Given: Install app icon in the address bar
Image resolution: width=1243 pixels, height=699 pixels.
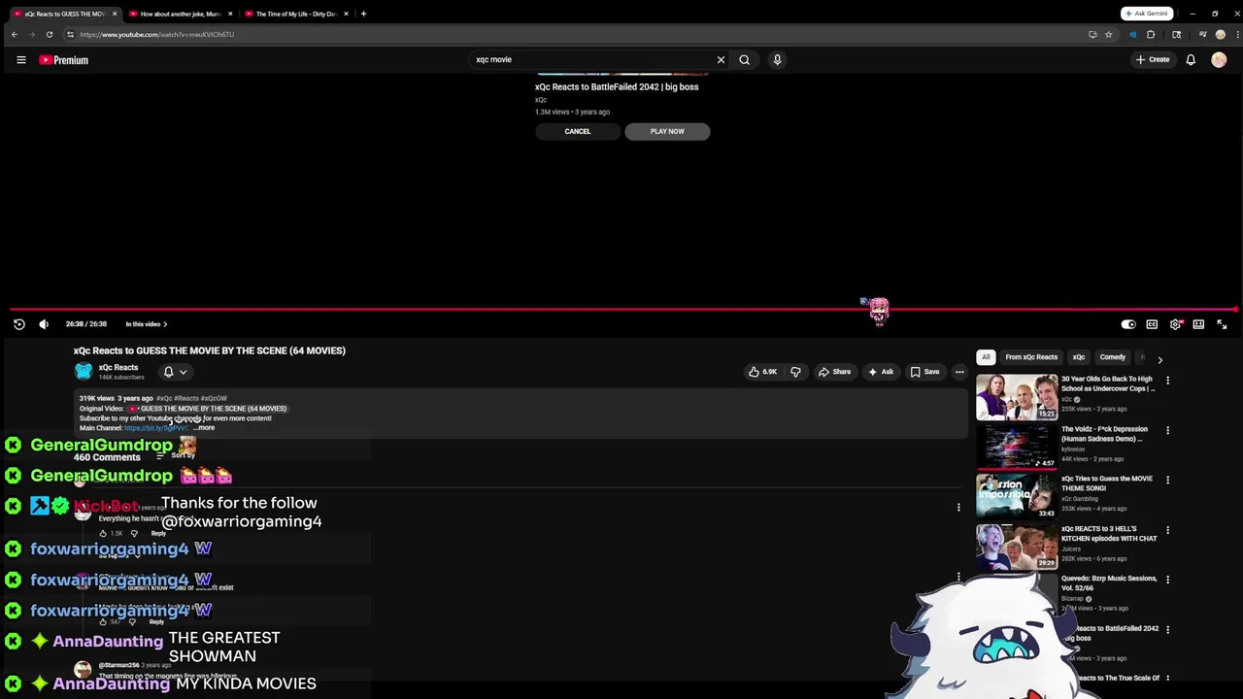Looking at the screenshot, I should pyautogui.click(x=1092, y=35).
